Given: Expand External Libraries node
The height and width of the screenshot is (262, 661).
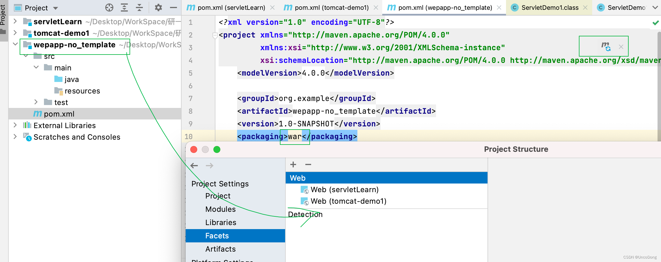Looking at the screenshot, I should pyautogui.click(x=15, y=125).
